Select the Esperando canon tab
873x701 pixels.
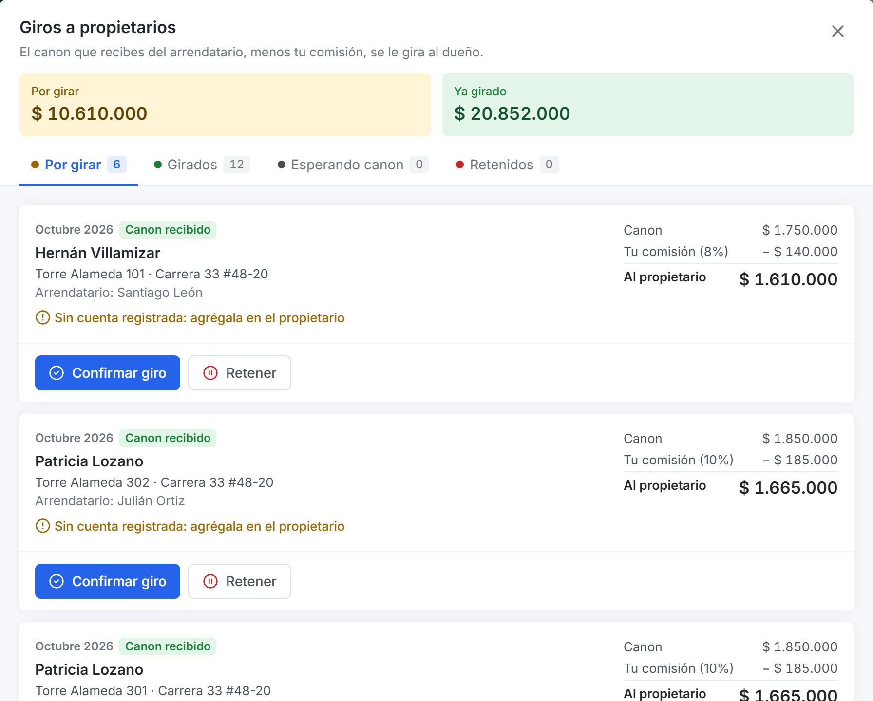353,165
